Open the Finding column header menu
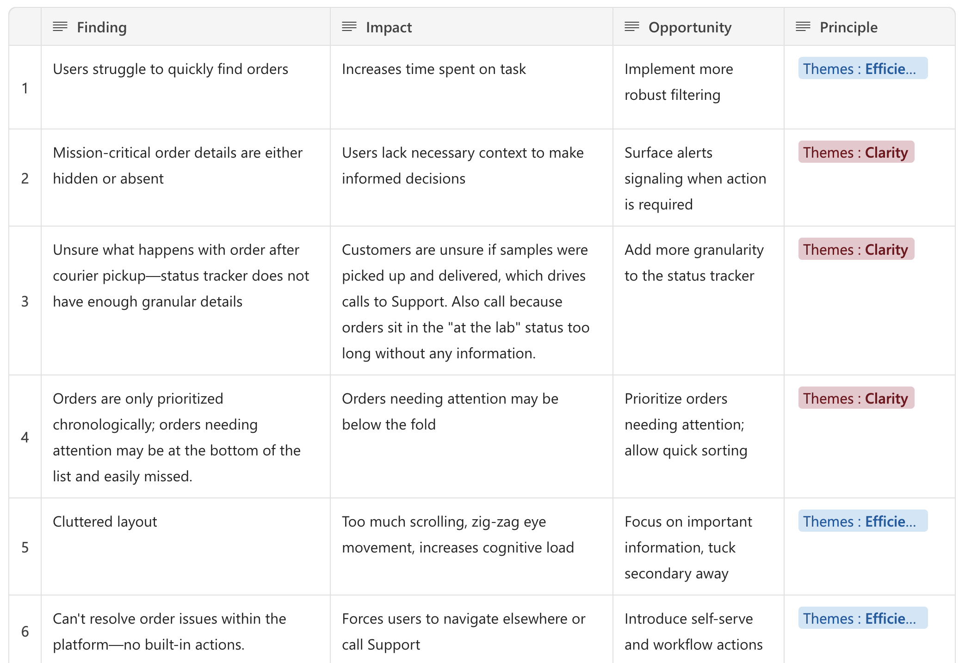The height and width of the screenshot is (663, 965). coord(186,27)
